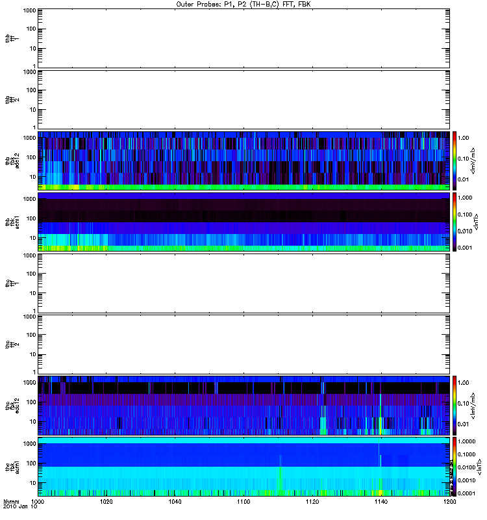Click the '1140' time label on the x-axis

pyautogui.click(x=381, y=501)
